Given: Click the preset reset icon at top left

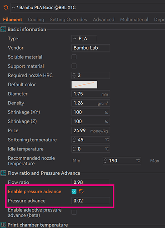Looking at the screenshot, I should coord(5,7).
